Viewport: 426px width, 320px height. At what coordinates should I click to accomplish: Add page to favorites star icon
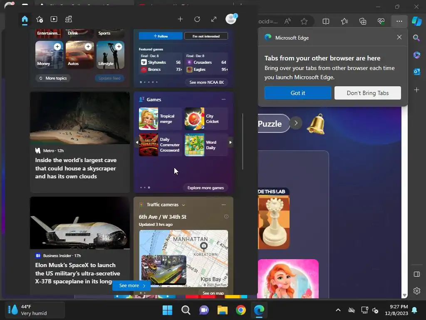point(304,21)
